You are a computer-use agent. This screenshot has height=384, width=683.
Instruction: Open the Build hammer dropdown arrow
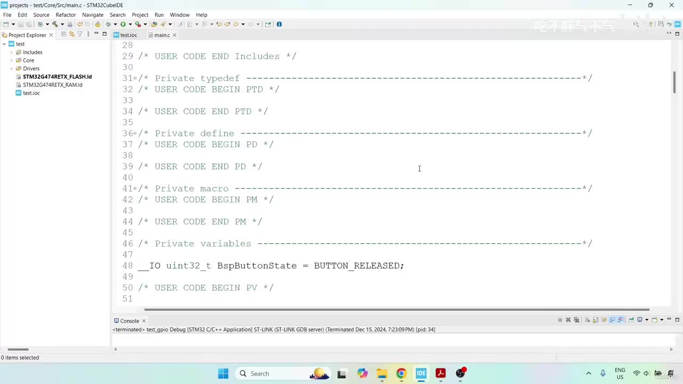tap(61, 24)
